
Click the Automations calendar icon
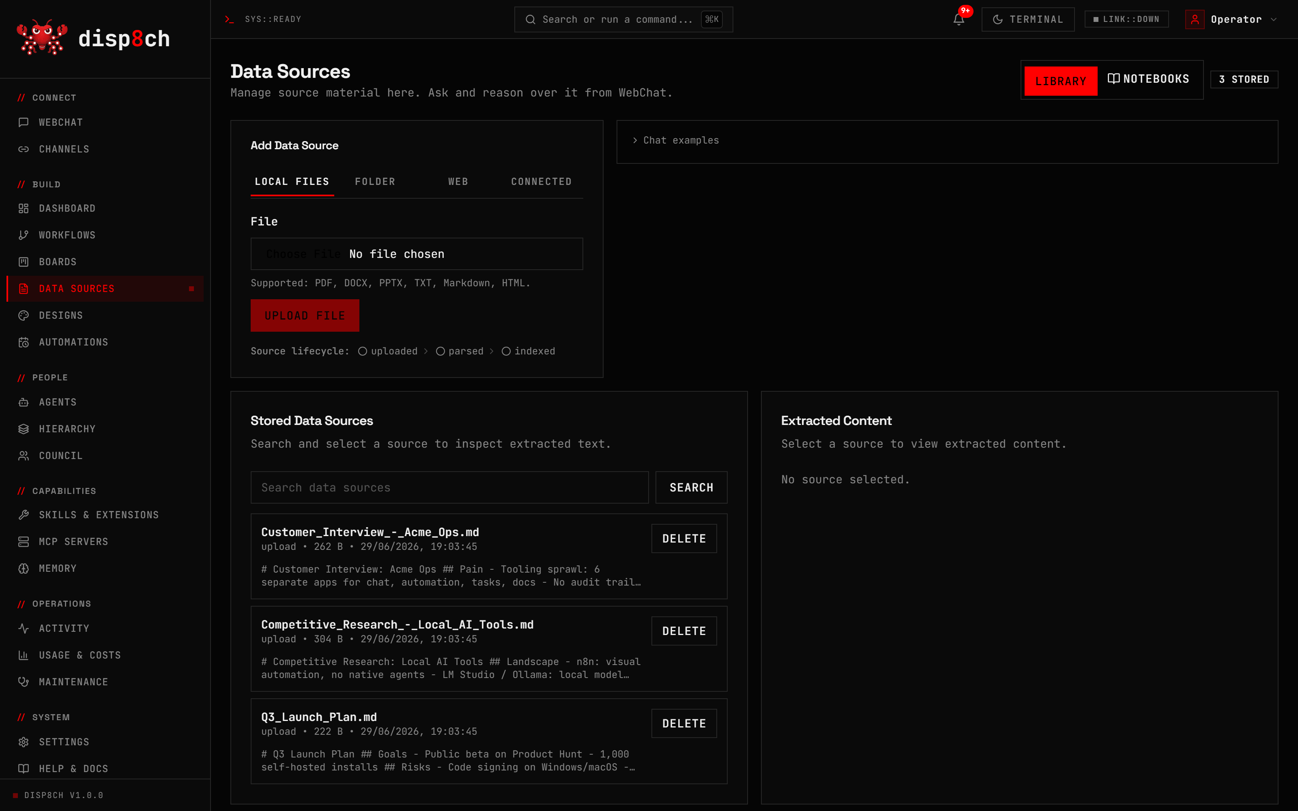tap(24, 342)
